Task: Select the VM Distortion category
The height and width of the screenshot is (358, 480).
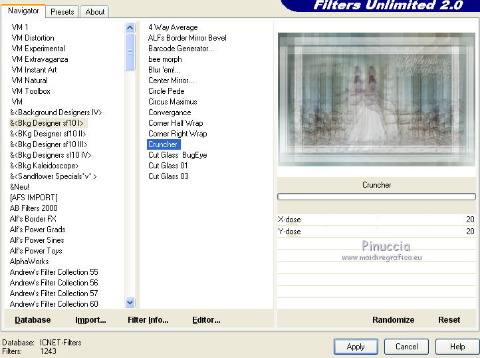Action: (33, 38)
